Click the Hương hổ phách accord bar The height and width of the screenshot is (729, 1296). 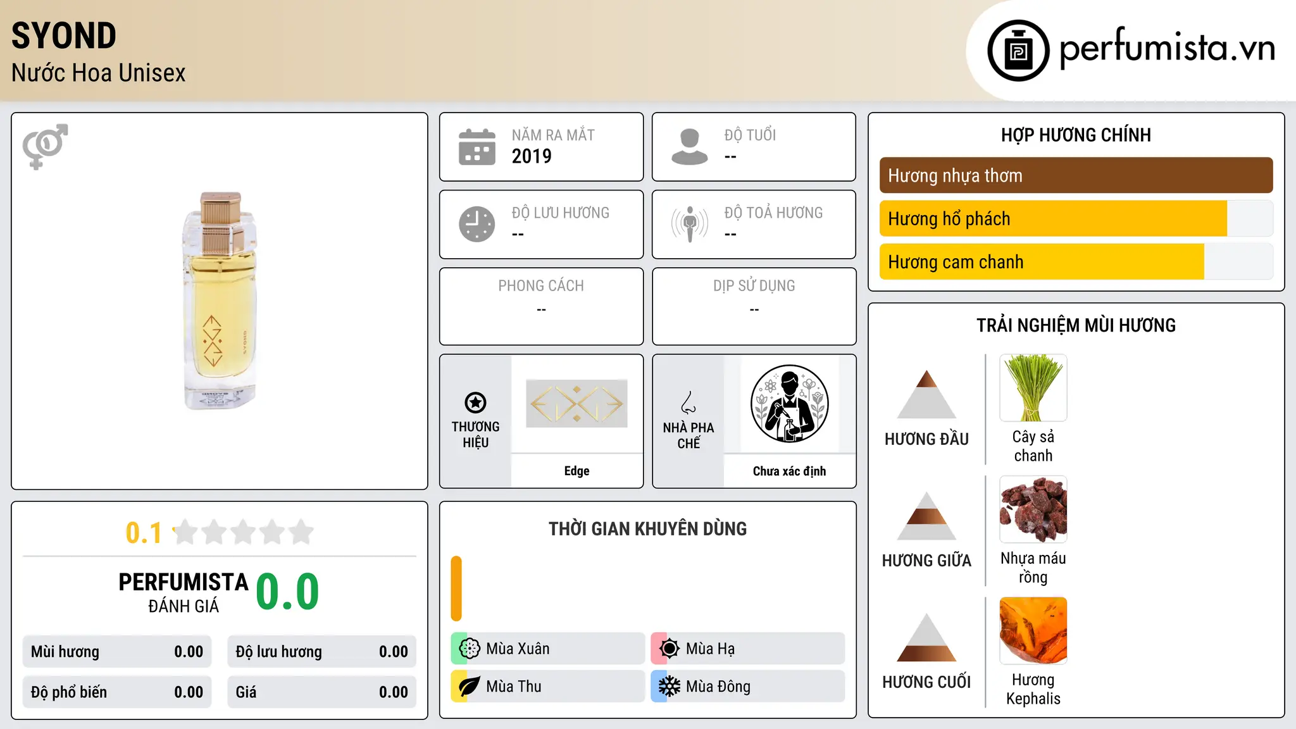coord(1076,218)
